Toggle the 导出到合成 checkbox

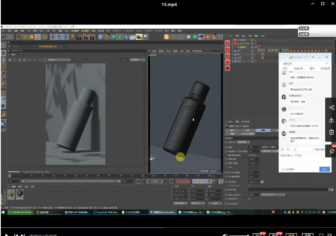[249, 203]
